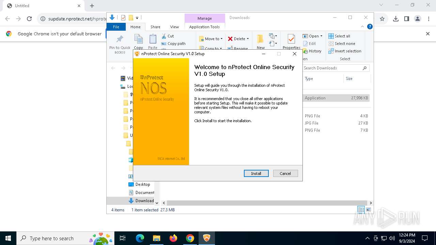Click the Chrome address bar
Screen dimensions: 436x245
click(77, 19)
